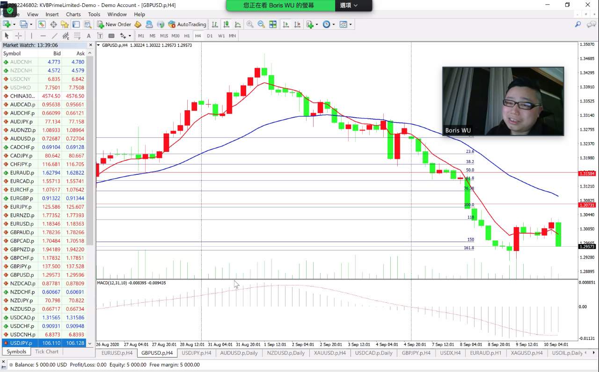Open the MetaEditor icon
Viewport: 599px width, 372px height.
pyautogui.click(x=138, y=24)
